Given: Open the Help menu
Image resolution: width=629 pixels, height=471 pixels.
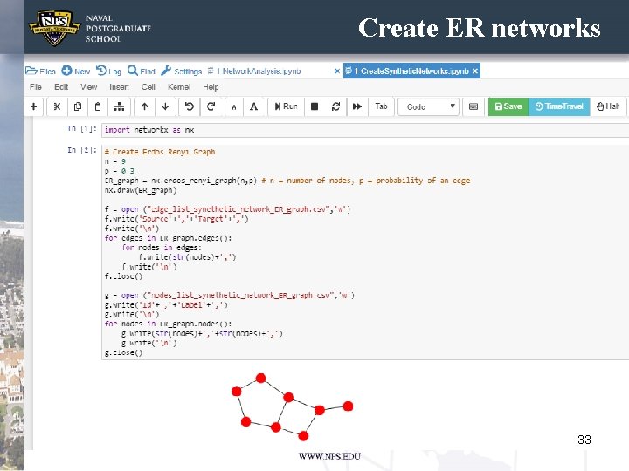Looking at the screenshot, I should 211,87.
